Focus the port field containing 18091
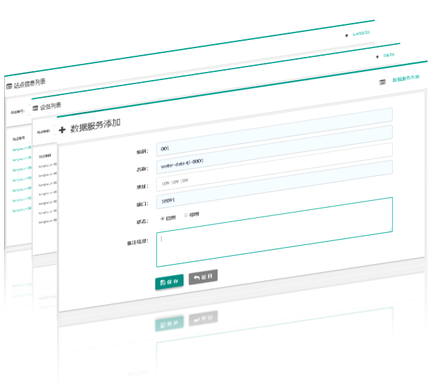Screen dimensions: 441x391 274,185
